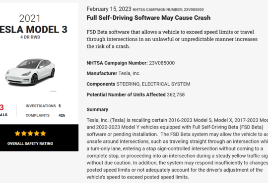Click the Components Steering, Electrical System line
Image resolution: width=268 pixels, height=183 pixels.
(138, 84)
